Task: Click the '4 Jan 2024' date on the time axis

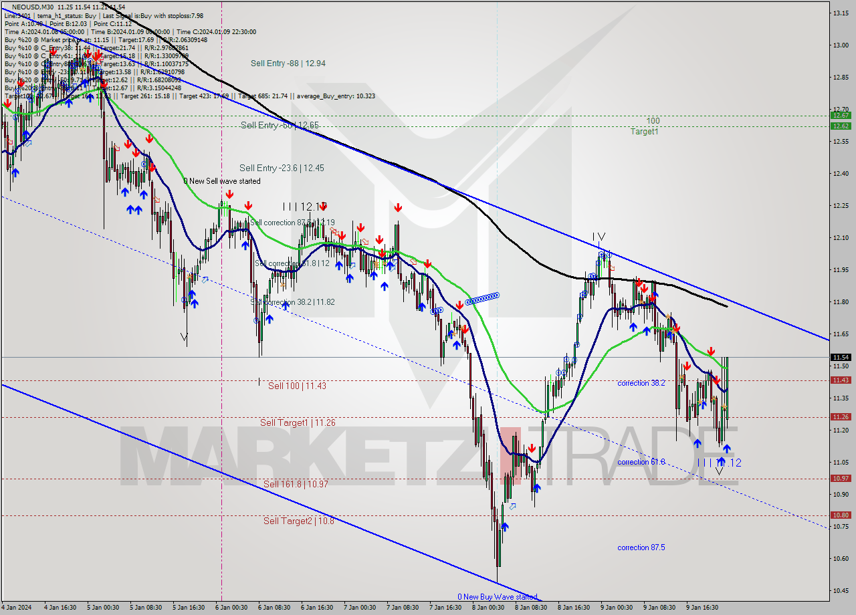Action: pos(16,608)
